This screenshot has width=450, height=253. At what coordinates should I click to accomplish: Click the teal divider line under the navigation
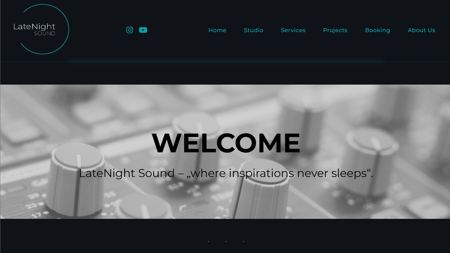pyautogui.click(x=225, y=61)
